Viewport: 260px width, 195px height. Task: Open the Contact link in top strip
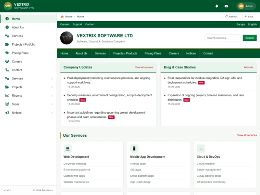click(x=90, y=25)
